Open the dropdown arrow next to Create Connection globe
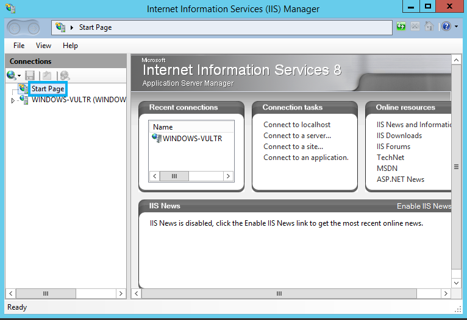Screen dimensions: 467x320 point(19,76)
